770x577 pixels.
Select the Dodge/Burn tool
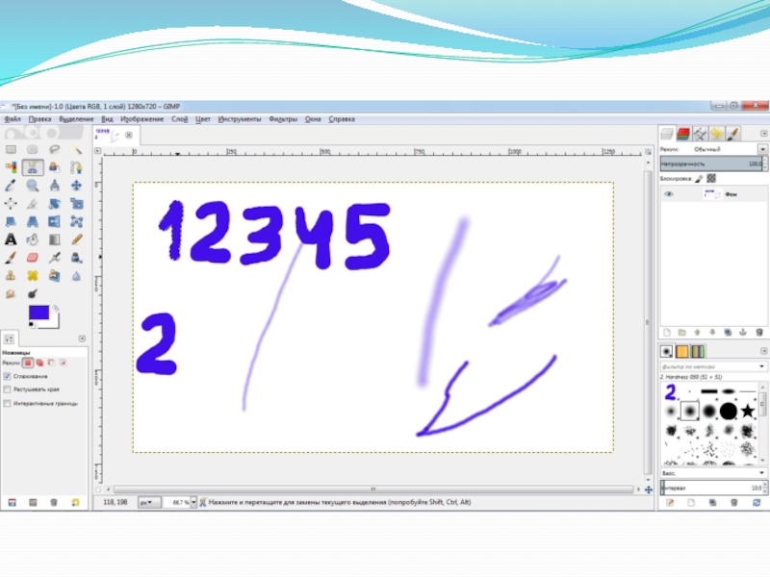pyautogui.click(x=33, y=294)
